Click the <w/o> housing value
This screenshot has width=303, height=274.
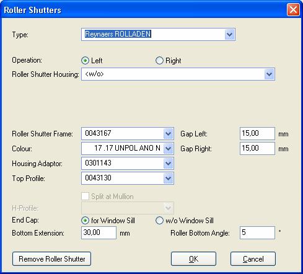point(94,74)
